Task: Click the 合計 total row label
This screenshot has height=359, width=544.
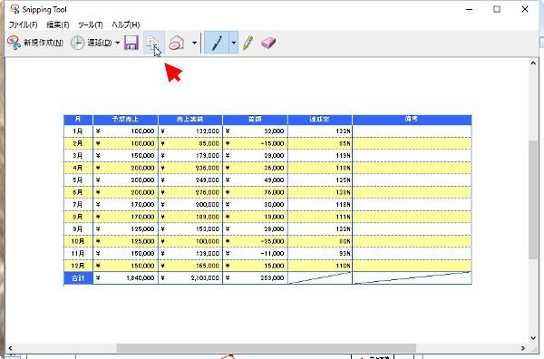Action: 78,277
